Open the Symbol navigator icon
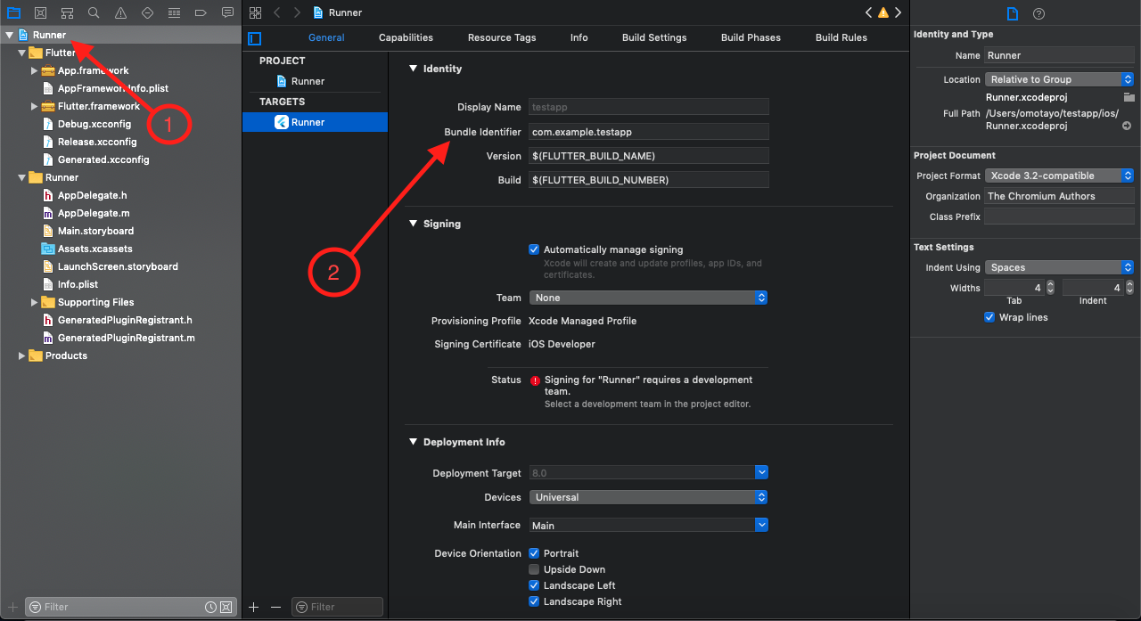Screen dimensions: 1141x621 (67, 12)
